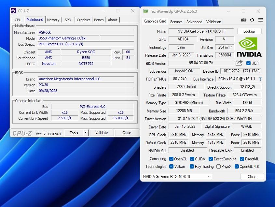Click the Die Size 294 mm² value
This screenshot has height=207, width=275.
tap(225, 47)
